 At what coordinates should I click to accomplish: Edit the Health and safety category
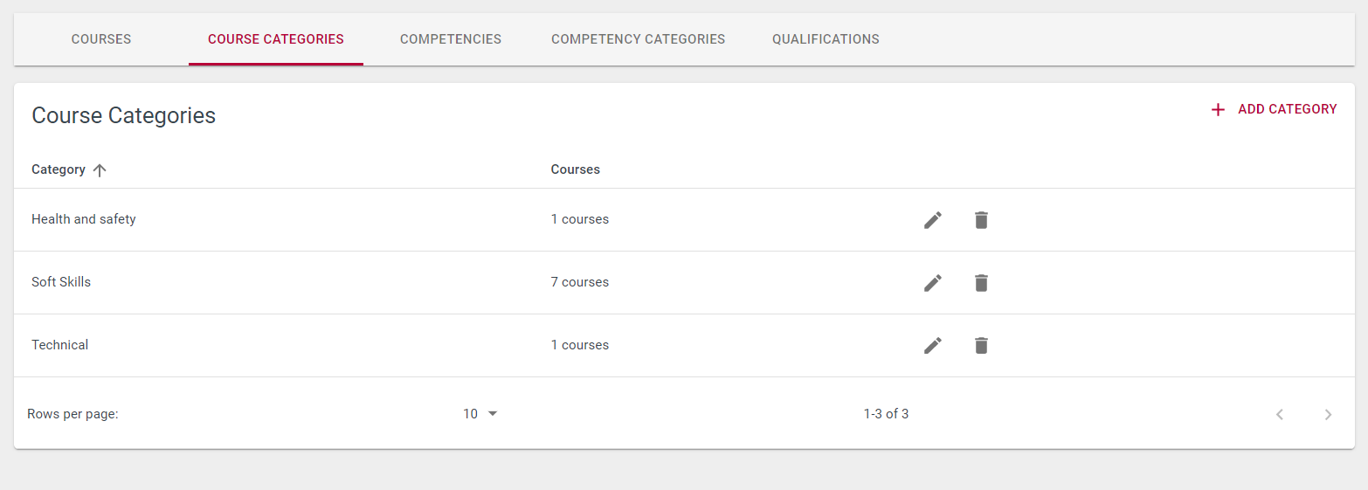(933, 220)
